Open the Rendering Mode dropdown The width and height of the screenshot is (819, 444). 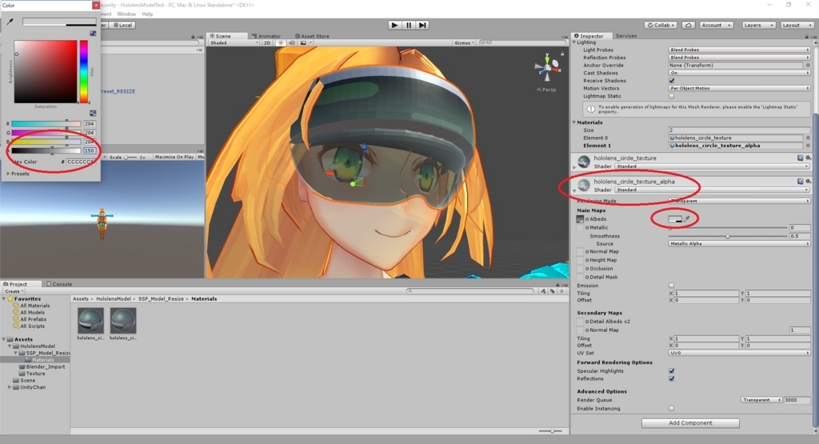point(739,201)
